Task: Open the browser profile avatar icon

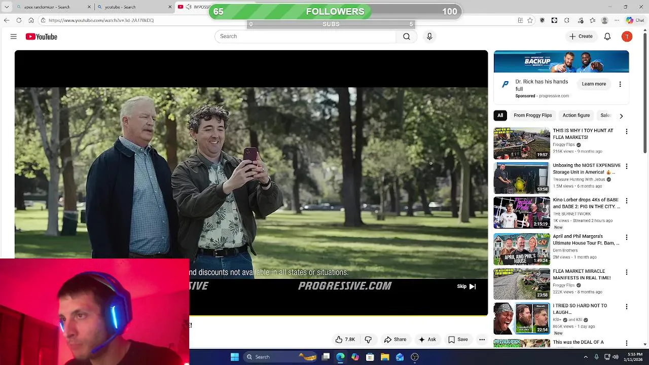Action: tap(604, 20)
